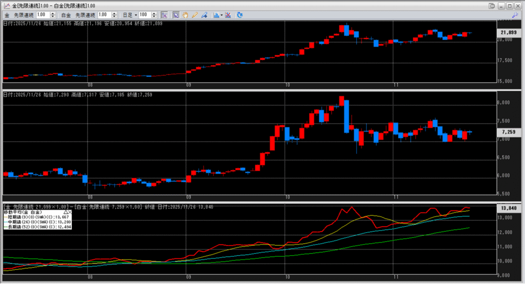Expand the chart indicator icon dropdown arrow
525x284 pixels.
[221, 15]
